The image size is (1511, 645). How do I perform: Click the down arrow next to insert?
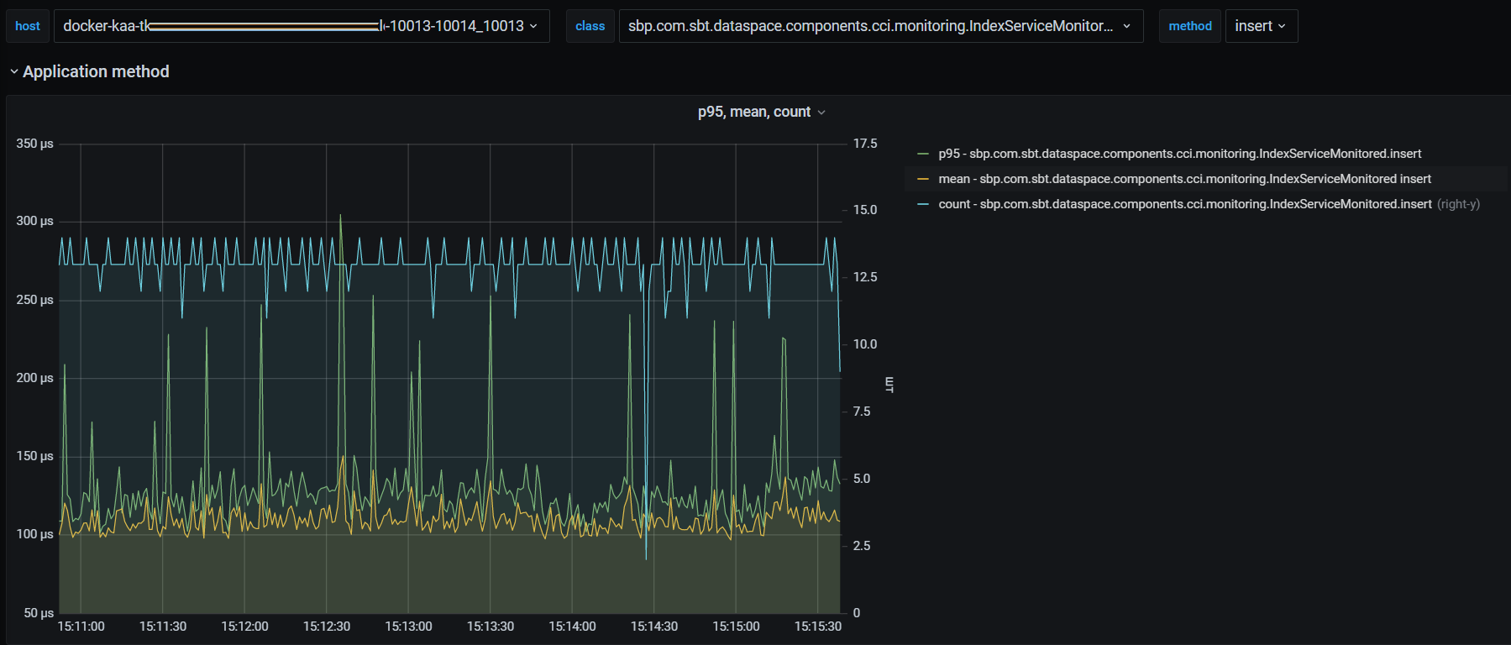click(1282, 26)
